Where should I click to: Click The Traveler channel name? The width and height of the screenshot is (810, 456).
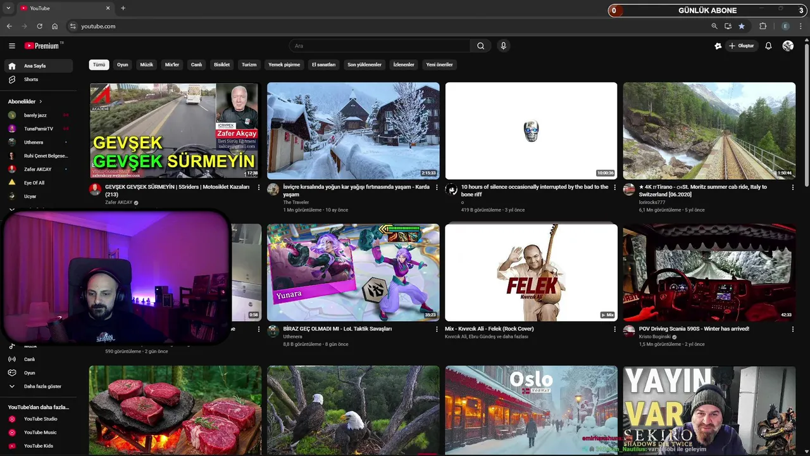coord(296,203)
